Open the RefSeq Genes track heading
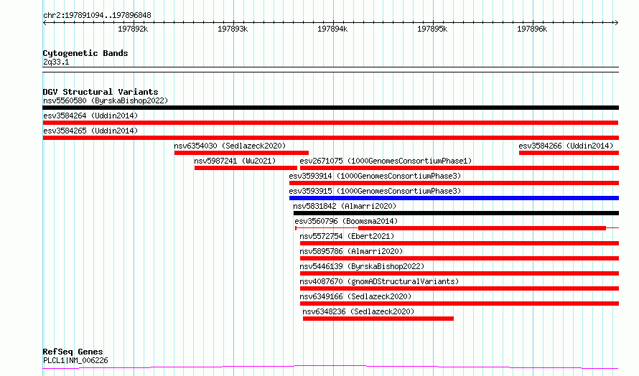The image size is (639, 376). pos(73,352)
